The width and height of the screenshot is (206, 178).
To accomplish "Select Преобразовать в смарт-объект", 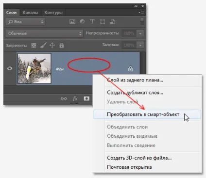I will click(147, 114).
